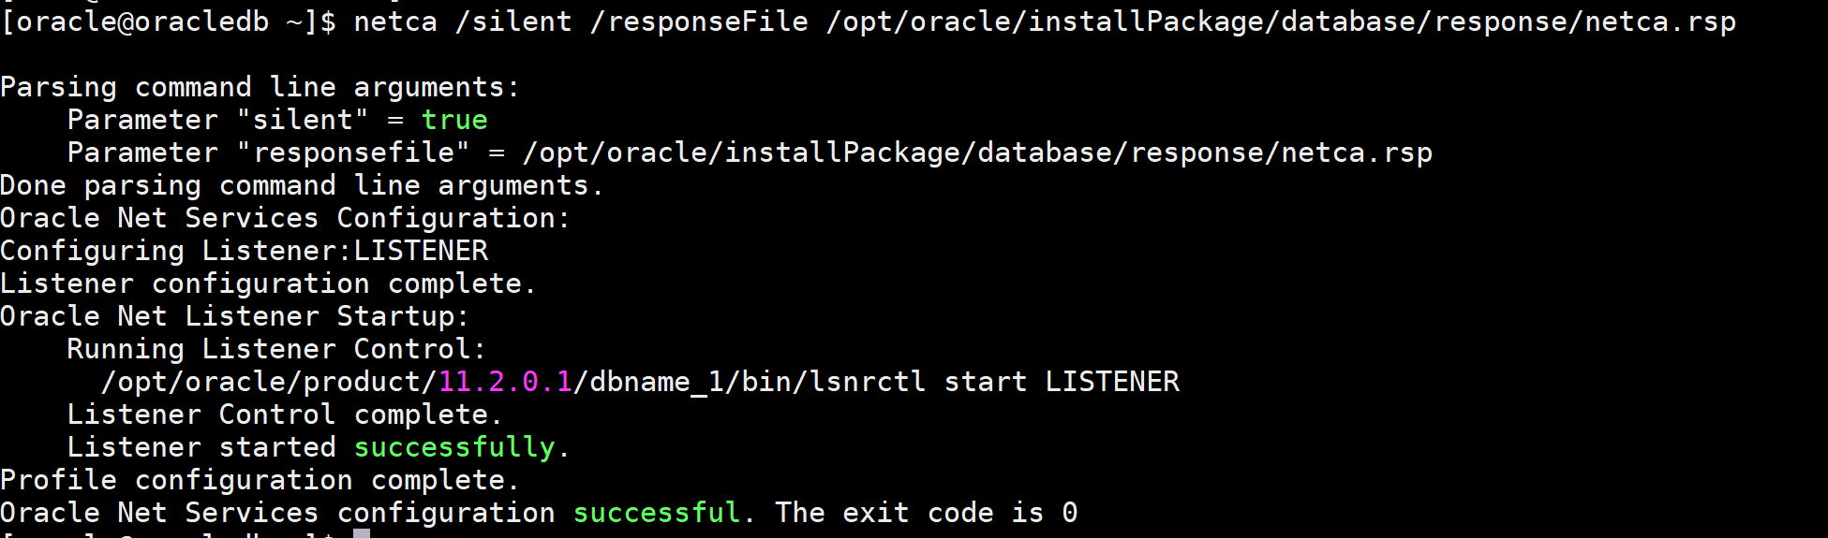Click the "Configuring Listener:LISTENER" line
This screenshot has height=538, width=1828.
click(244, 251)
